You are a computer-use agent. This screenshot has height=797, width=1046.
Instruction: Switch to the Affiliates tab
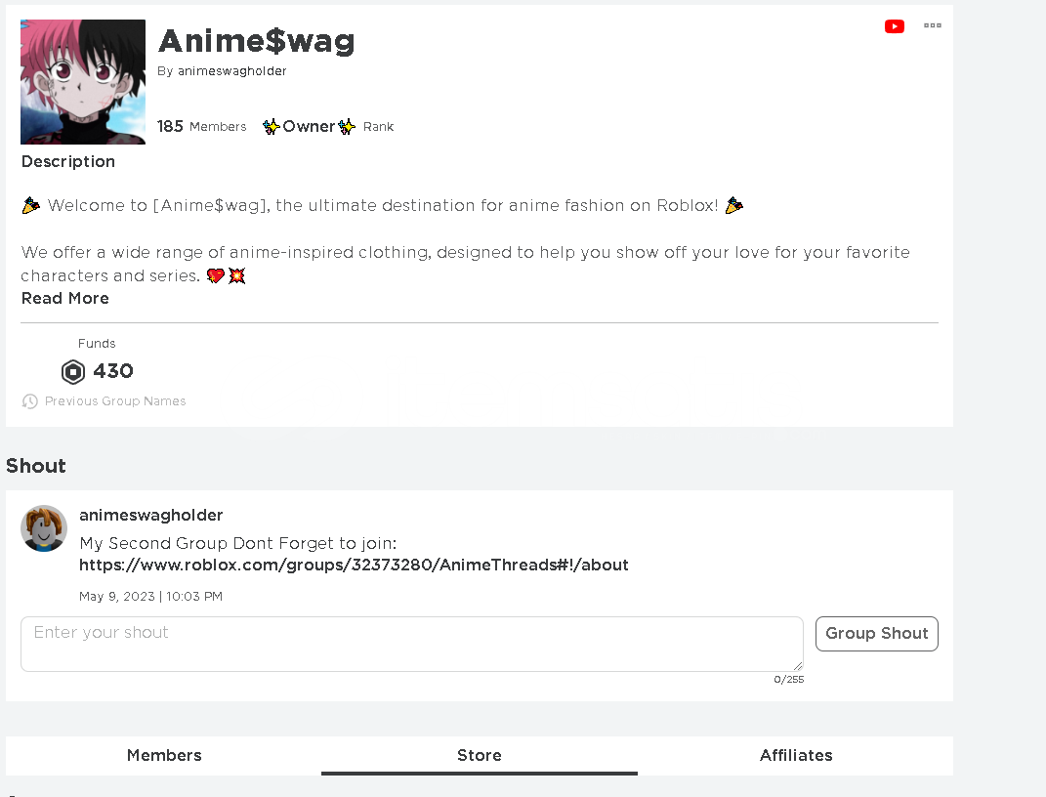(795, 756)
